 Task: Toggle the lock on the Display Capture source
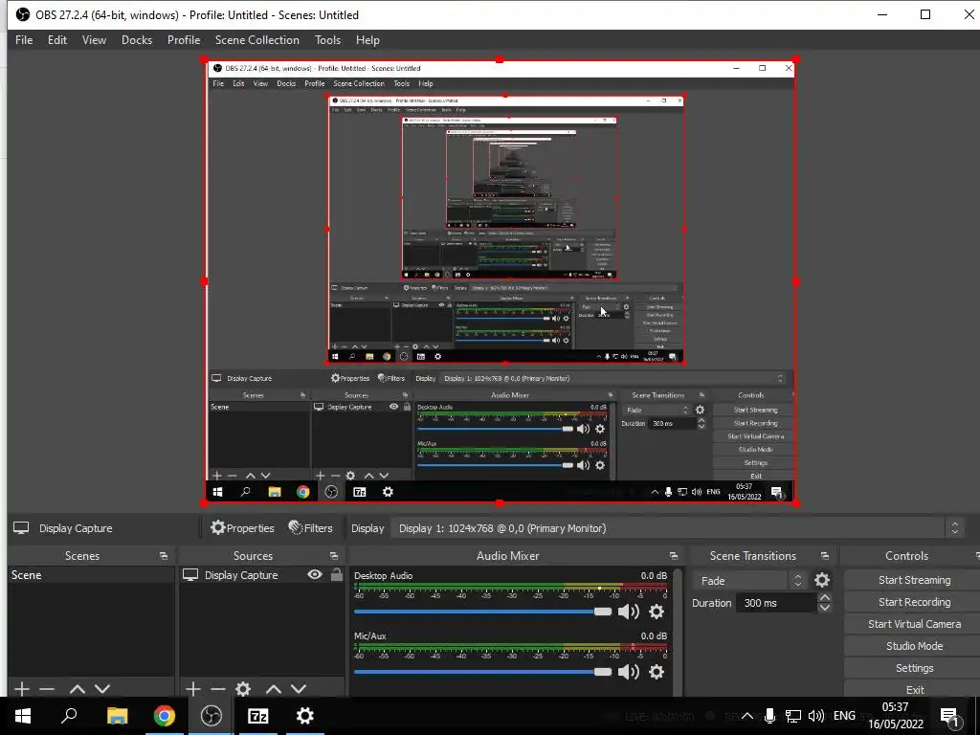(336, 574)
